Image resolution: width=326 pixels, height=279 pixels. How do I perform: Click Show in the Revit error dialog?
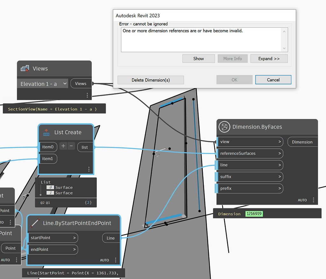[x=198, y=59]
